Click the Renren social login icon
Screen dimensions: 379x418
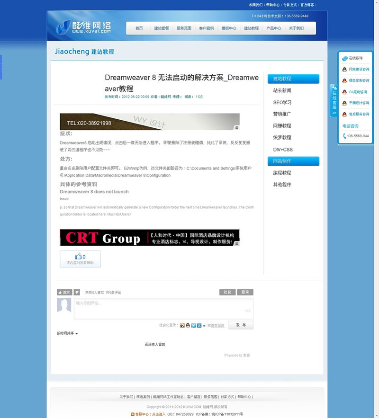pyautogui.click(x=199, y=325)
